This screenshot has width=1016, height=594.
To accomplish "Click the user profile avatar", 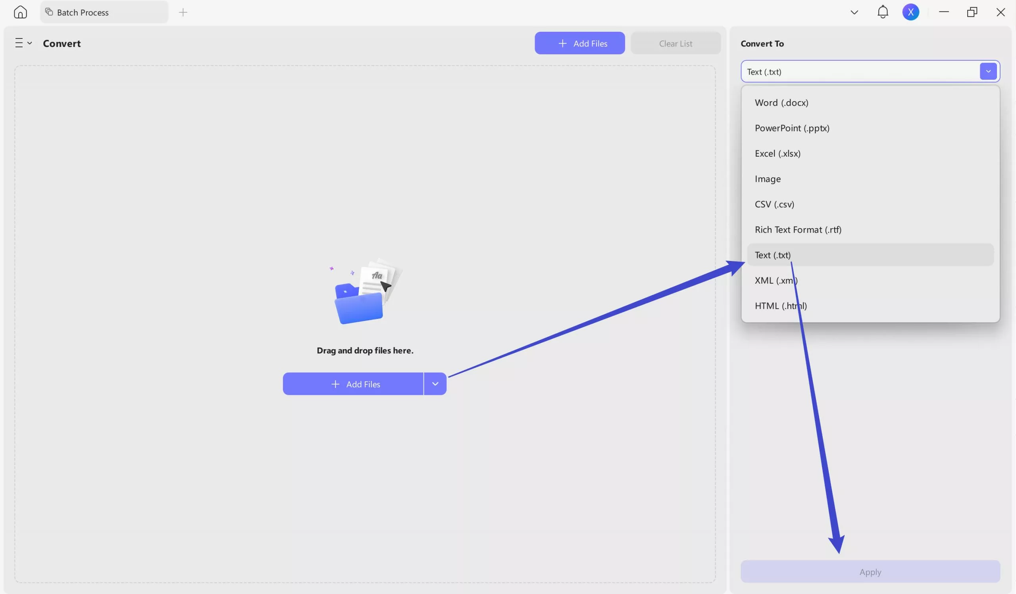I will tap(911, 12).
